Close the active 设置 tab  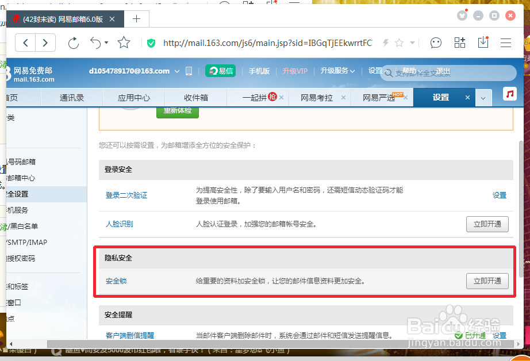tap(467, 97)
